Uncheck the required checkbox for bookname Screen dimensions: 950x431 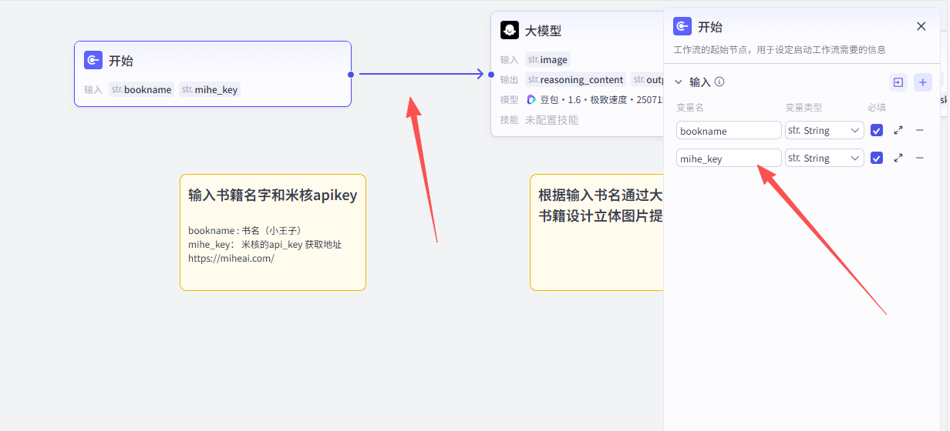[876, 131]
